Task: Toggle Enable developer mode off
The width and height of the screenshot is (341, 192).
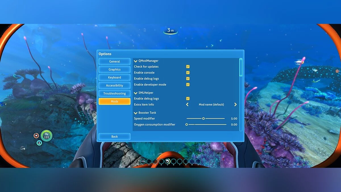Action: click(188, 84)
